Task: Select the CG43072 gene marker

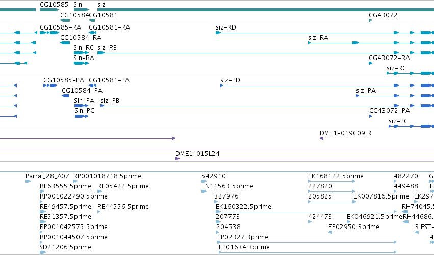Action: coord(371,20)
